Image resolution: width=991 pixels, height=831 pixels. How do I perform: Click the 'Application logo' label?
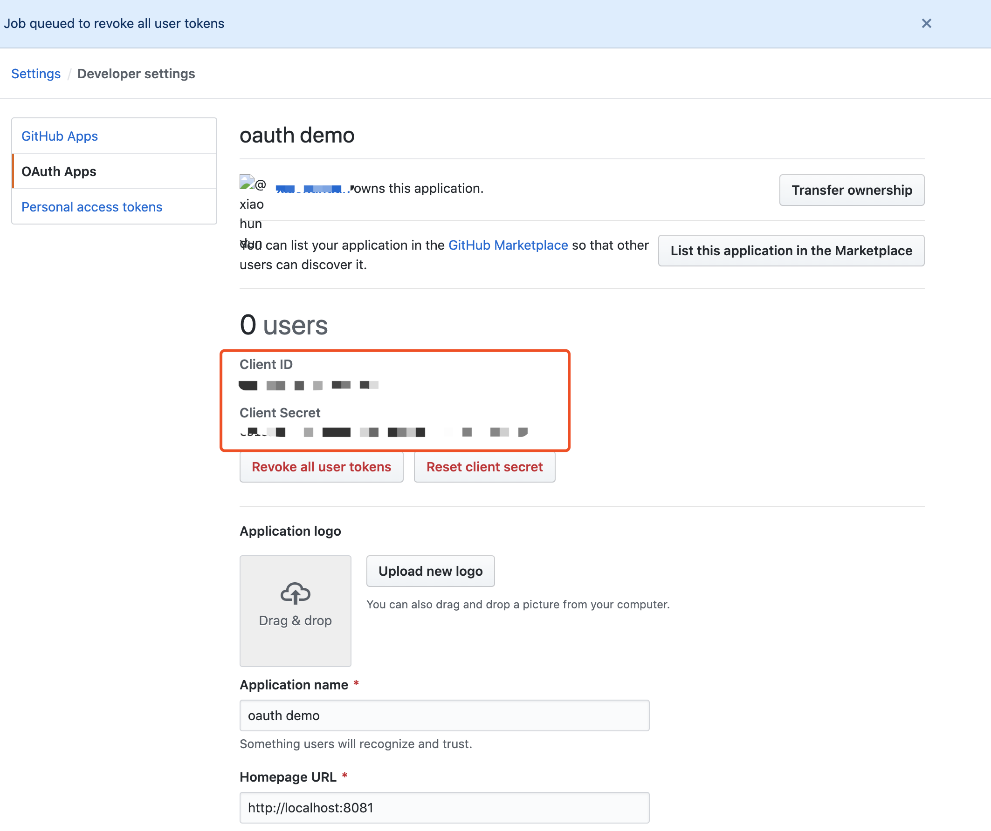[x=290, y=531]
